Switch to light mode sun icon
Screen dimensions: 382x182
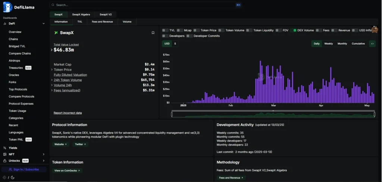[x=4, y=178]
